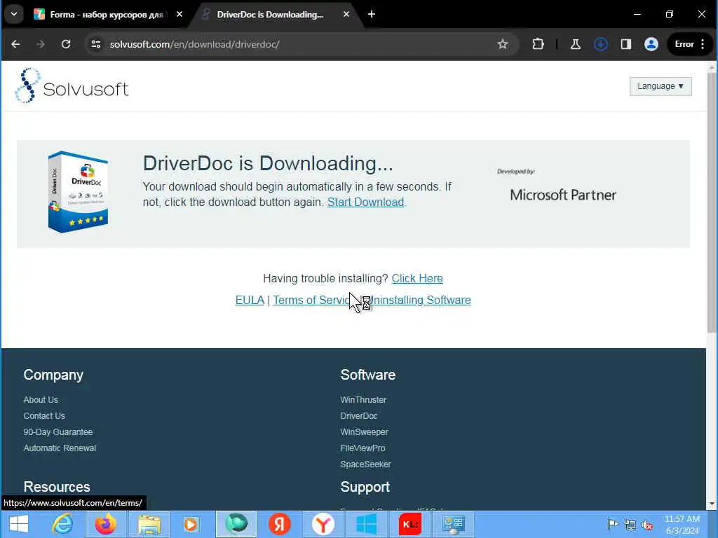The height and width of the screenshot is (538, 718).
Task: Open File Explorer from taskbar
Action: (149, 524)
